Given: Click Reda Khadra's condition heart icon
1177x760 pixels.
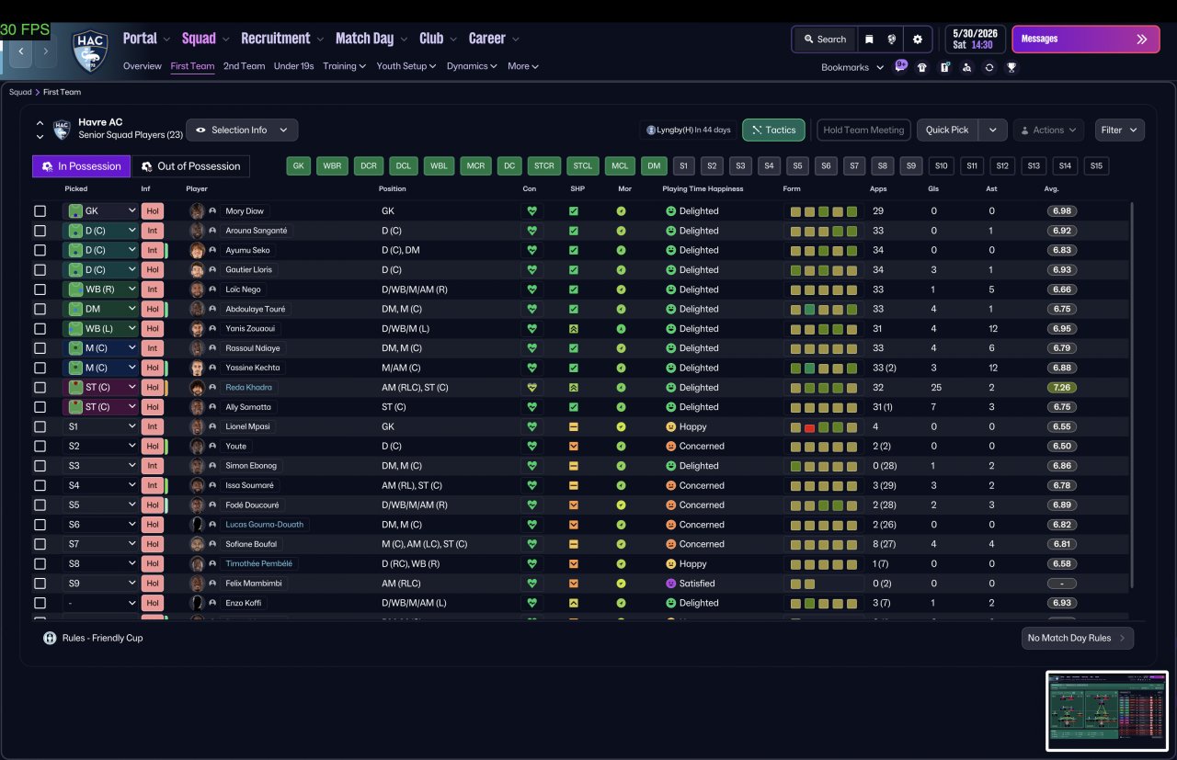Looking at the screenshot, I should (x=531, y=388).
